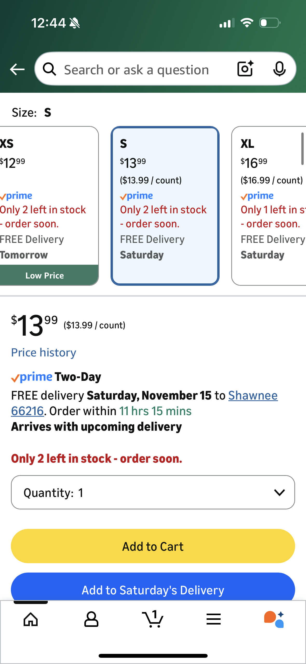Tap Add to Saturday's Delivery button
The width and height of the screenshot is (306, 664).
[x=153, y=590]
